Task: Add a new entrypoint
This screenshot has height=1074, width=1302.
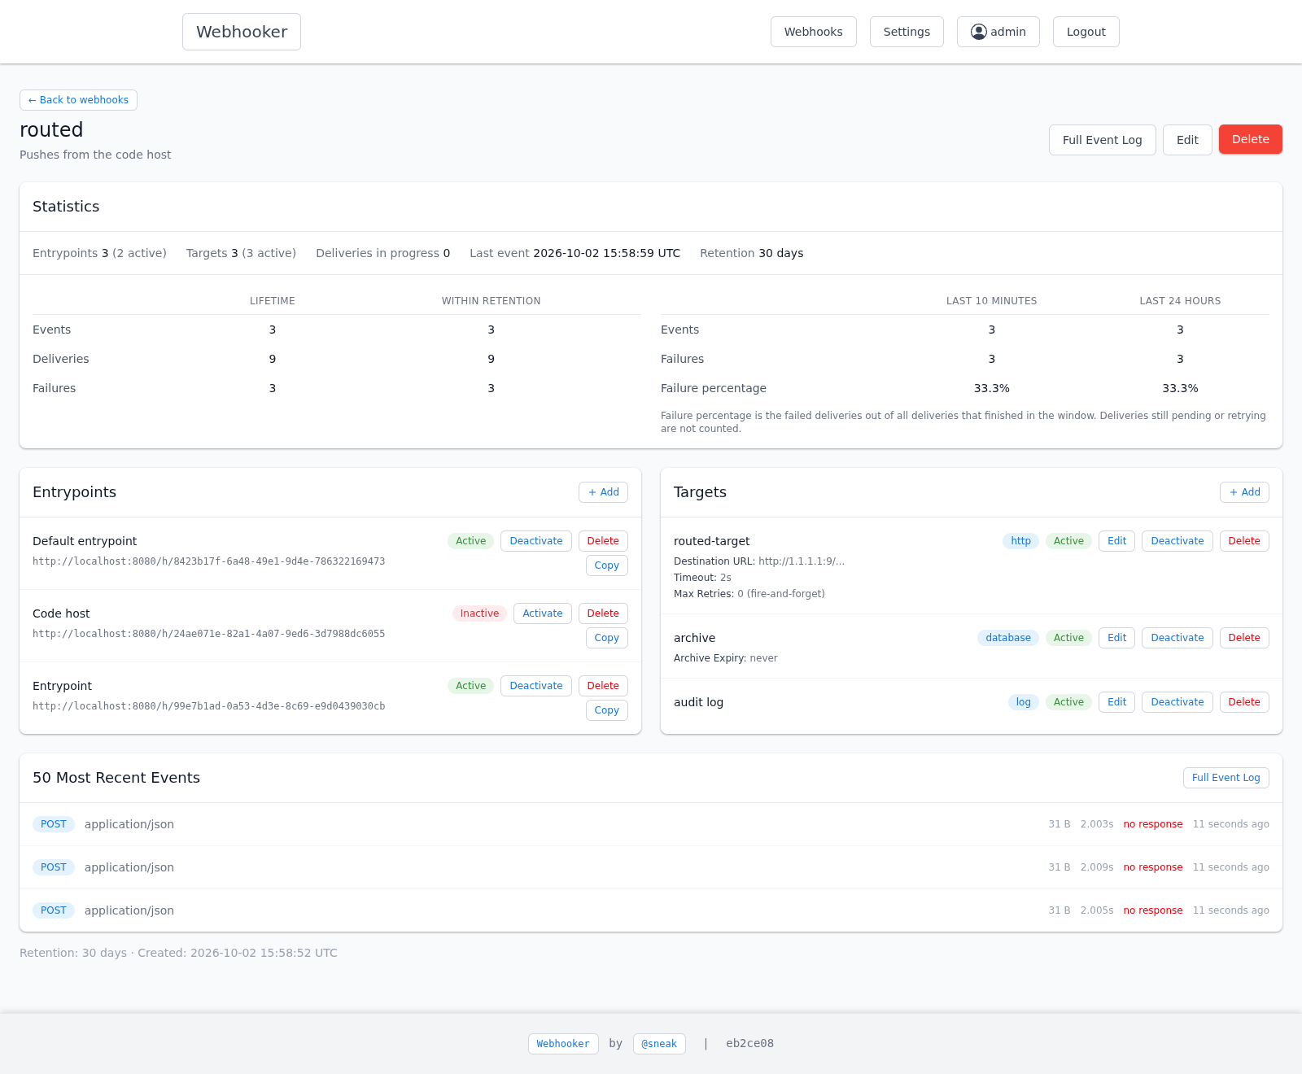Action: [603, 492]
